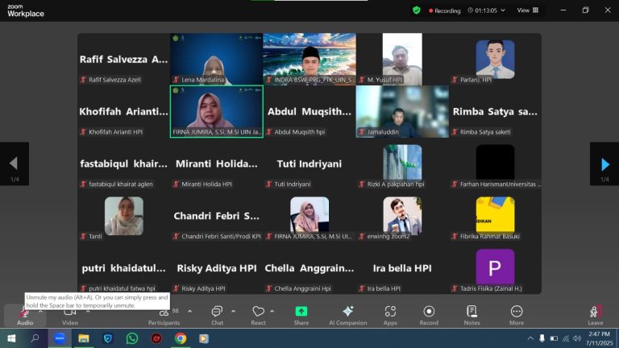Click the green encryption shield icon
Image resolution: width=619 pixels, height=348 pixels.
click(417, 10)
